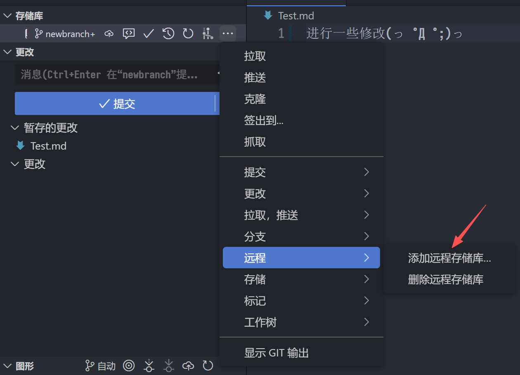Refresh the graph view
The height and width of the screenshot is (375, 520).
coord(208,366)
